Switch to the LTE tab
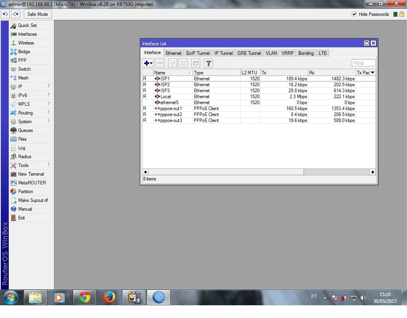Image resolution: width=407 pixels, height=318 pixels. [323, 53]
